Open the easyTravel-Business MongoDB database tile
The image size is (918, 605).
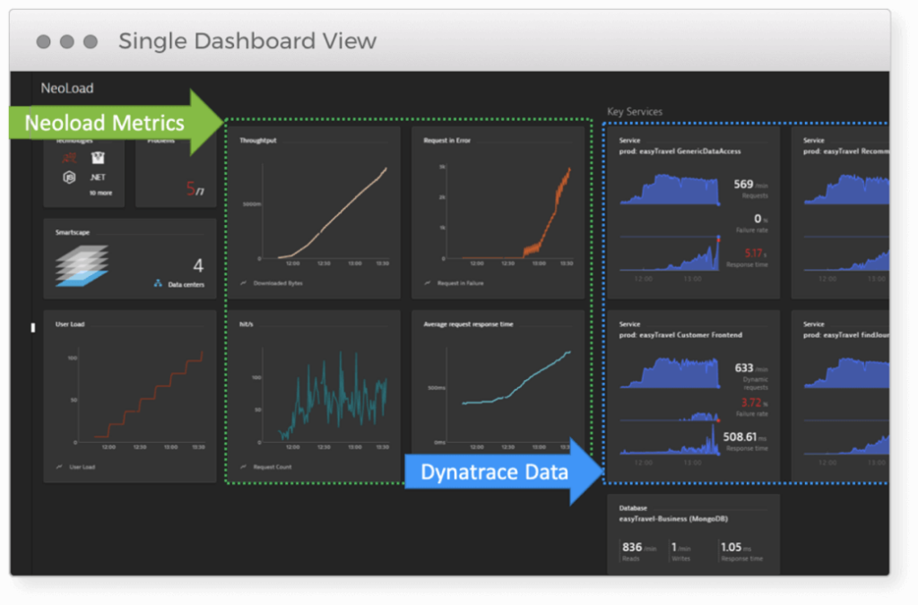tap(692, 534)
